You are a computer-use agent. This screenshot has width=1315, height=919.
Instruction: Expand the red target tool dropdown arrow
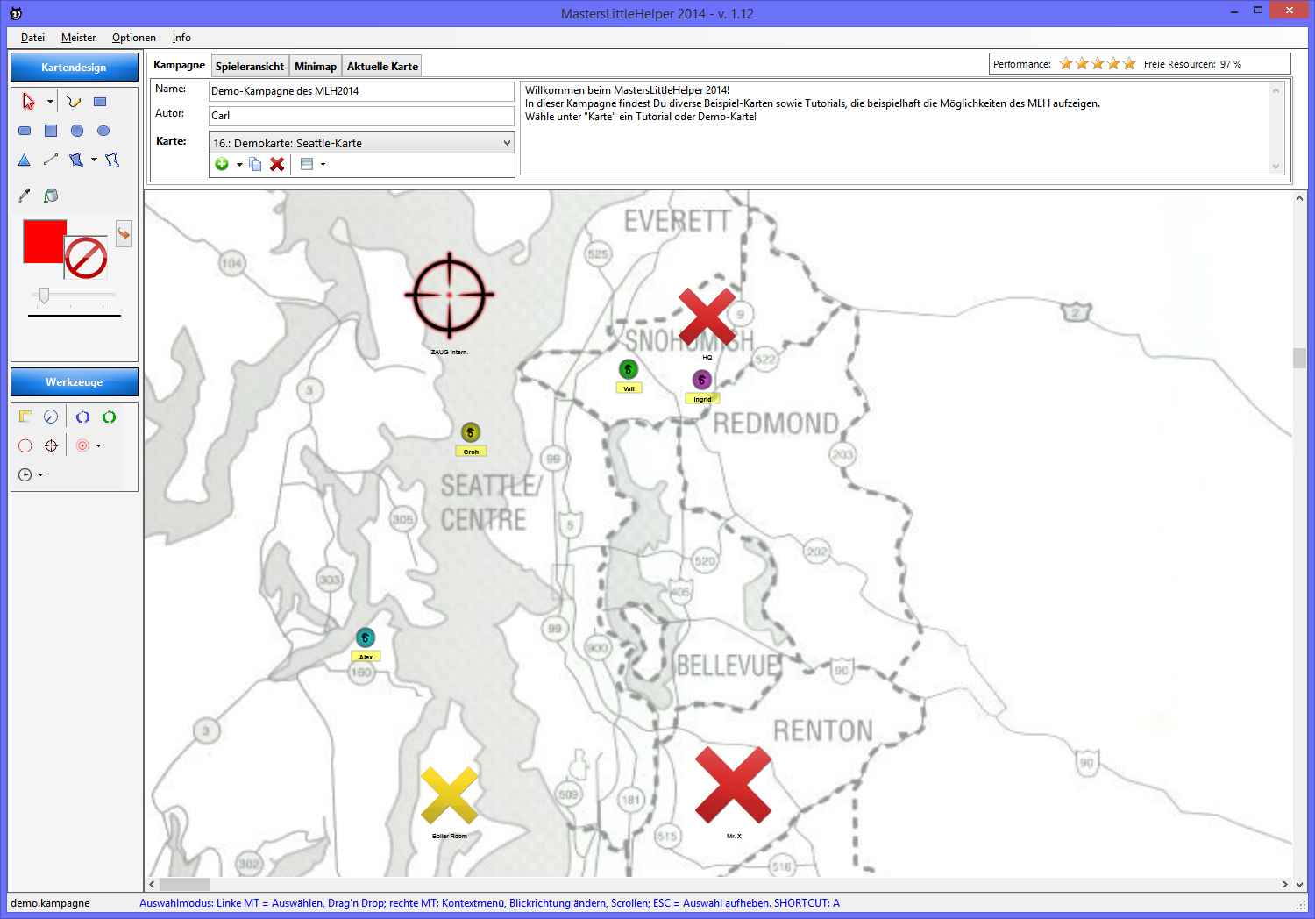click(98, 445)
